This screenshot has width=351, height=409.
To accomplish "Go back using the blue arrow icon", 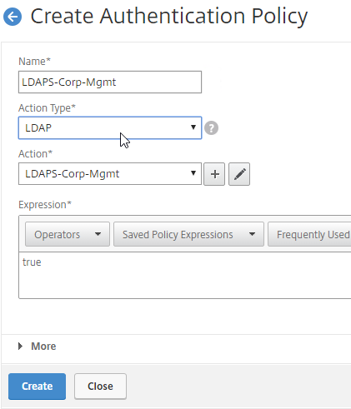I will tap(13, 17).
